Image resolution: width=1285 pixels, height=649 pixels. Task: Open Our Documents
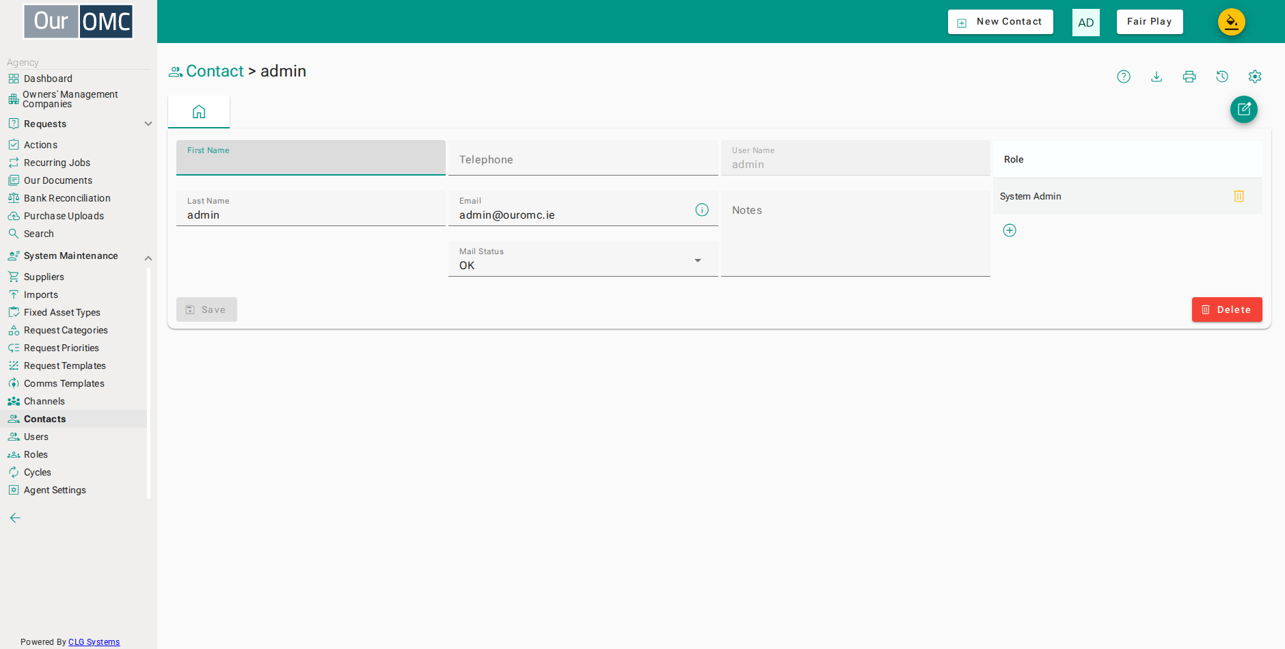tap(58, 180)
